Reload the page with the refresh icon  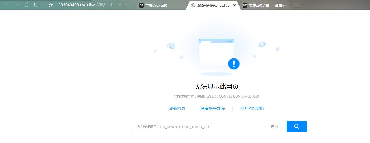click(x=27, y=5)
